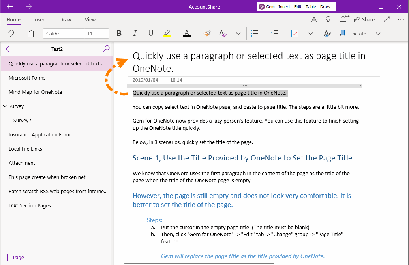409x265 pixels.
Task: Open the tags dropdown chevron
Action: tap(310, 34)
